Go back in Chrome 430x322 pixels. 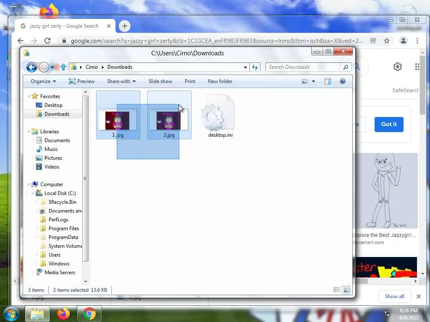21,41
